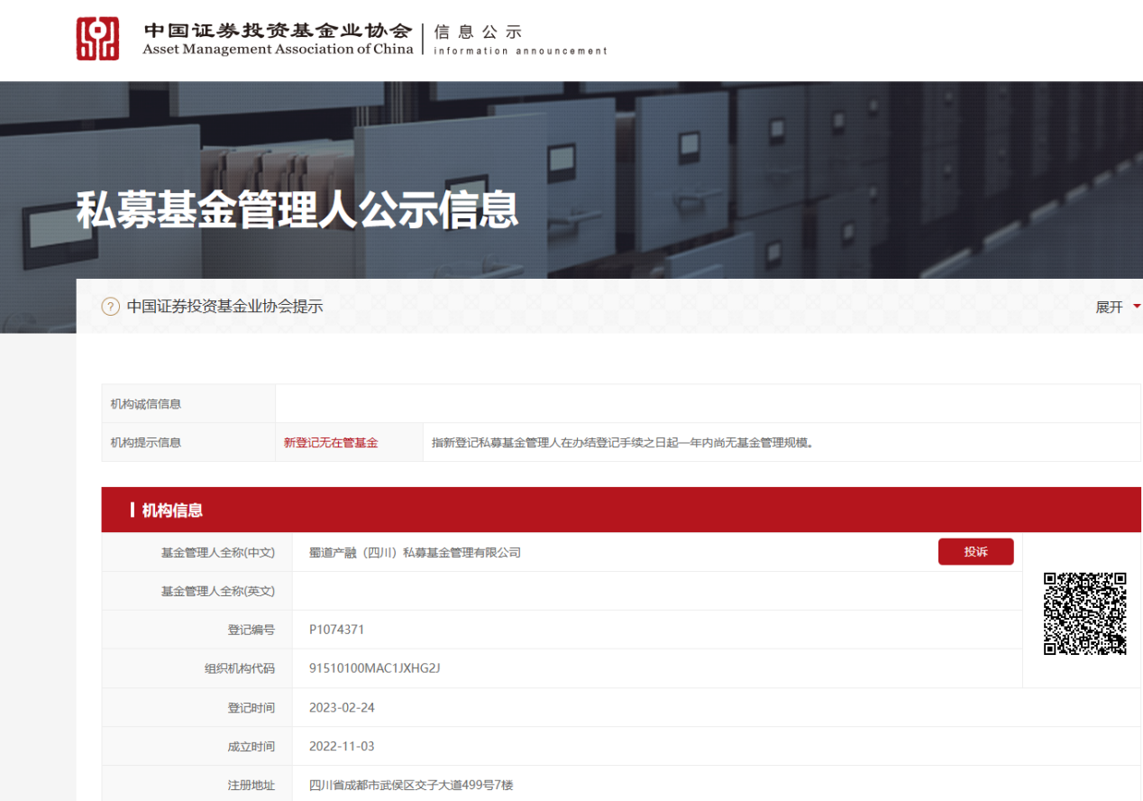
Task: Click the explanation text starting with 指新登记私募基金管理人
Action: click(x=623, y=443)
